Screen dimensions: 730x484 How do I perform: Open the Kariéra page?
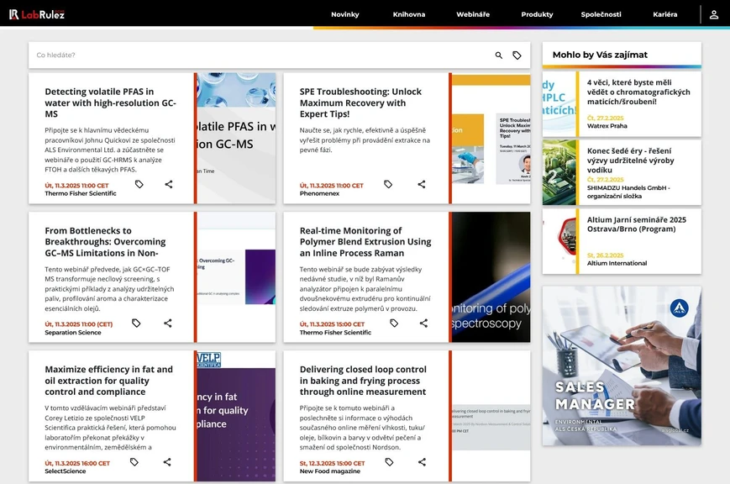point(664,14)
